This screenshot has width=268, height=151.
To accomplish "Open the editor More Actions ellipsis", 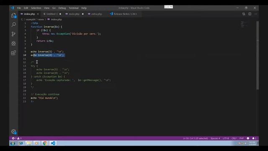I will [x=256, y=14].
